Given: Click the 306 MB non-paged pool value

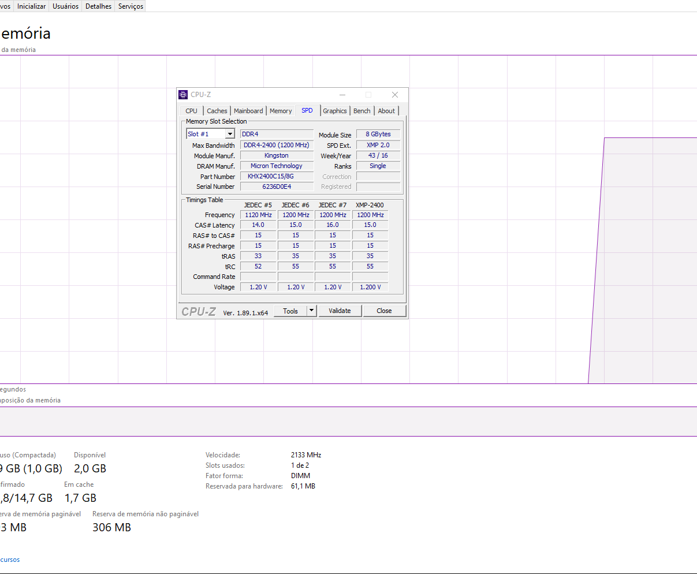Looking at the screenshot, I should click(111, 527).
